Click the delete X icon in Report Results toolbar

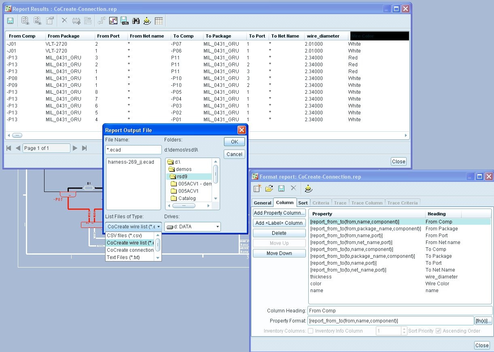tap(64, 20)
